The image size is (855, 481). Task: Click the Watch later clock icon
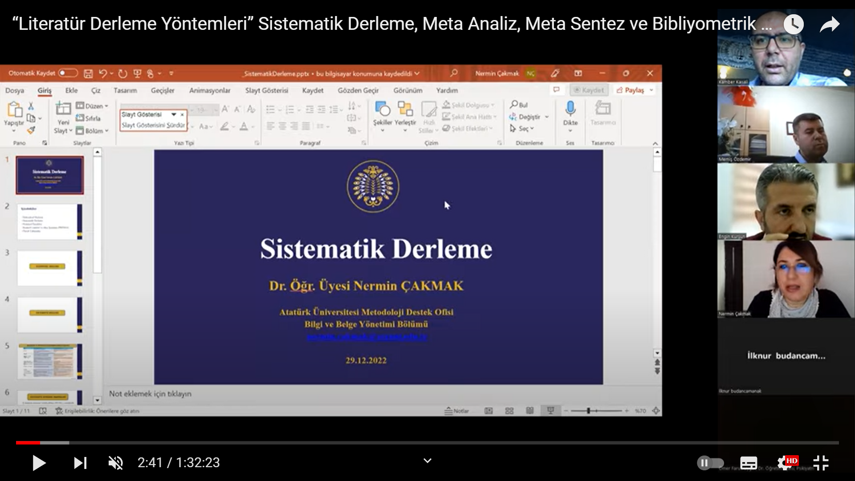pos(794,24)
